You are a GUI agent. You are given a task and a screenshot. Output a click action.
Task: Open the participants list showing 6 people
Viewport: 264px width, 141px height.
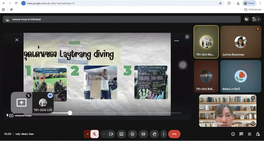point(255,19)
